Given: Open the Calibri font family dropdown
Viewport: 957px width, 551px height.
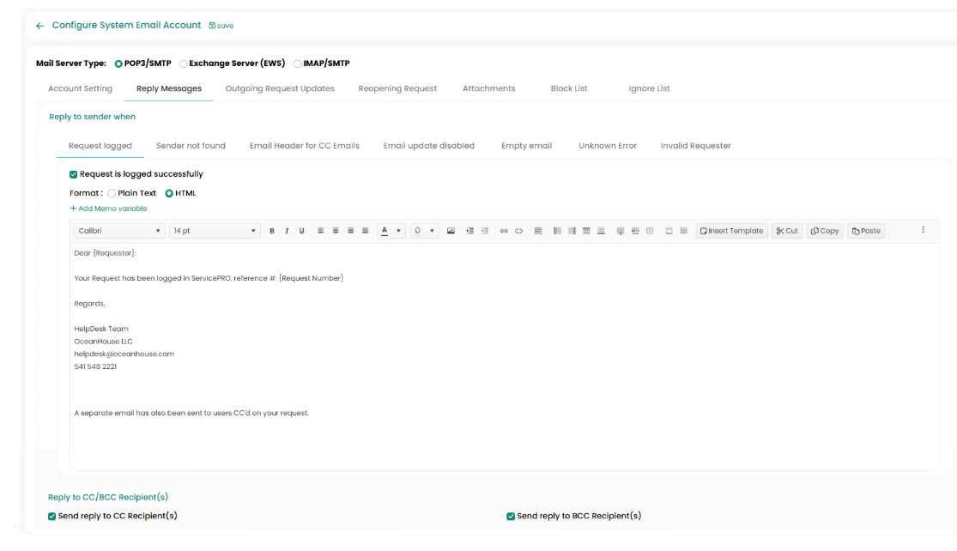Looking at the screenshot, I should (119, 231).
